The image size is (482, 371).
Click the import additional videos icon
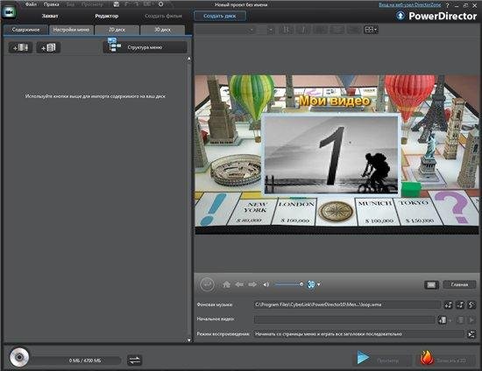[x=21, y=47]
